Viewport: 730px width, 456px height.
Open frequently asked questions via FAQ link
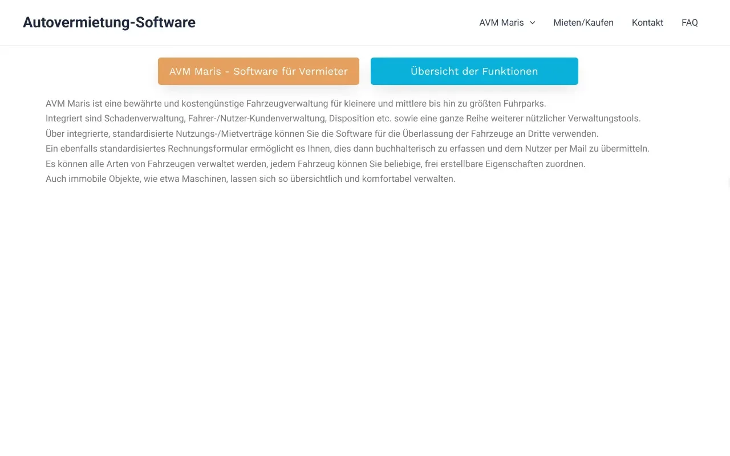pos(690,23)
